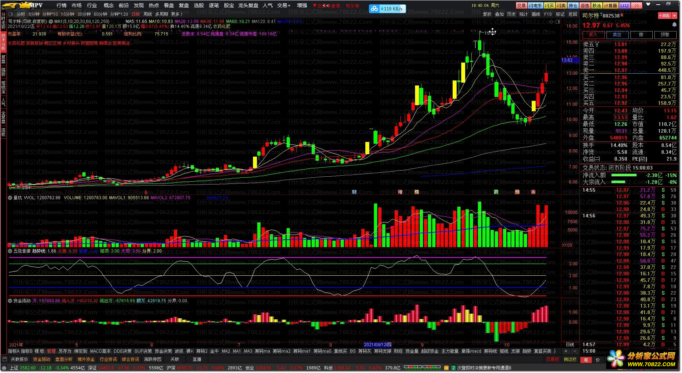This screenshot has width=682, height=373.
Task: Click the price alert bell icon
Action: [x=674, y=25]
